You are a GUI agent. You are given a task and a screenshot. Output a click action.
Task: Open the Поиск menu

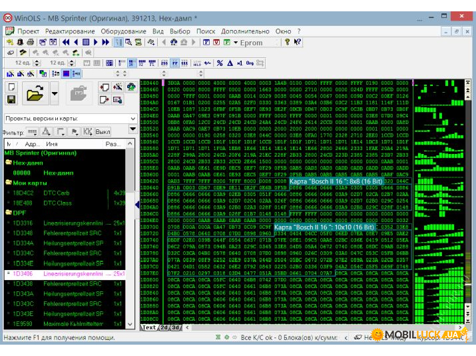[x=206, y=31]
